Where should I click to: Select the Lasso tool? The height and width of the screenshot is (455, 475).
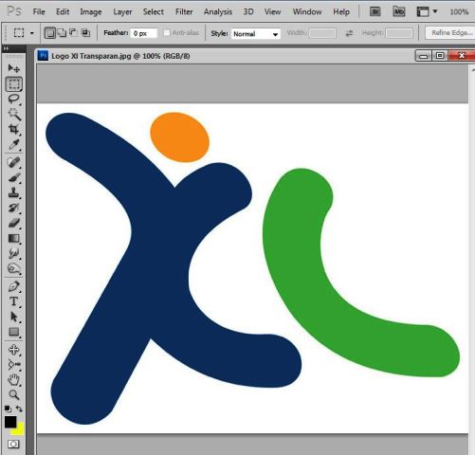[13, 99]
